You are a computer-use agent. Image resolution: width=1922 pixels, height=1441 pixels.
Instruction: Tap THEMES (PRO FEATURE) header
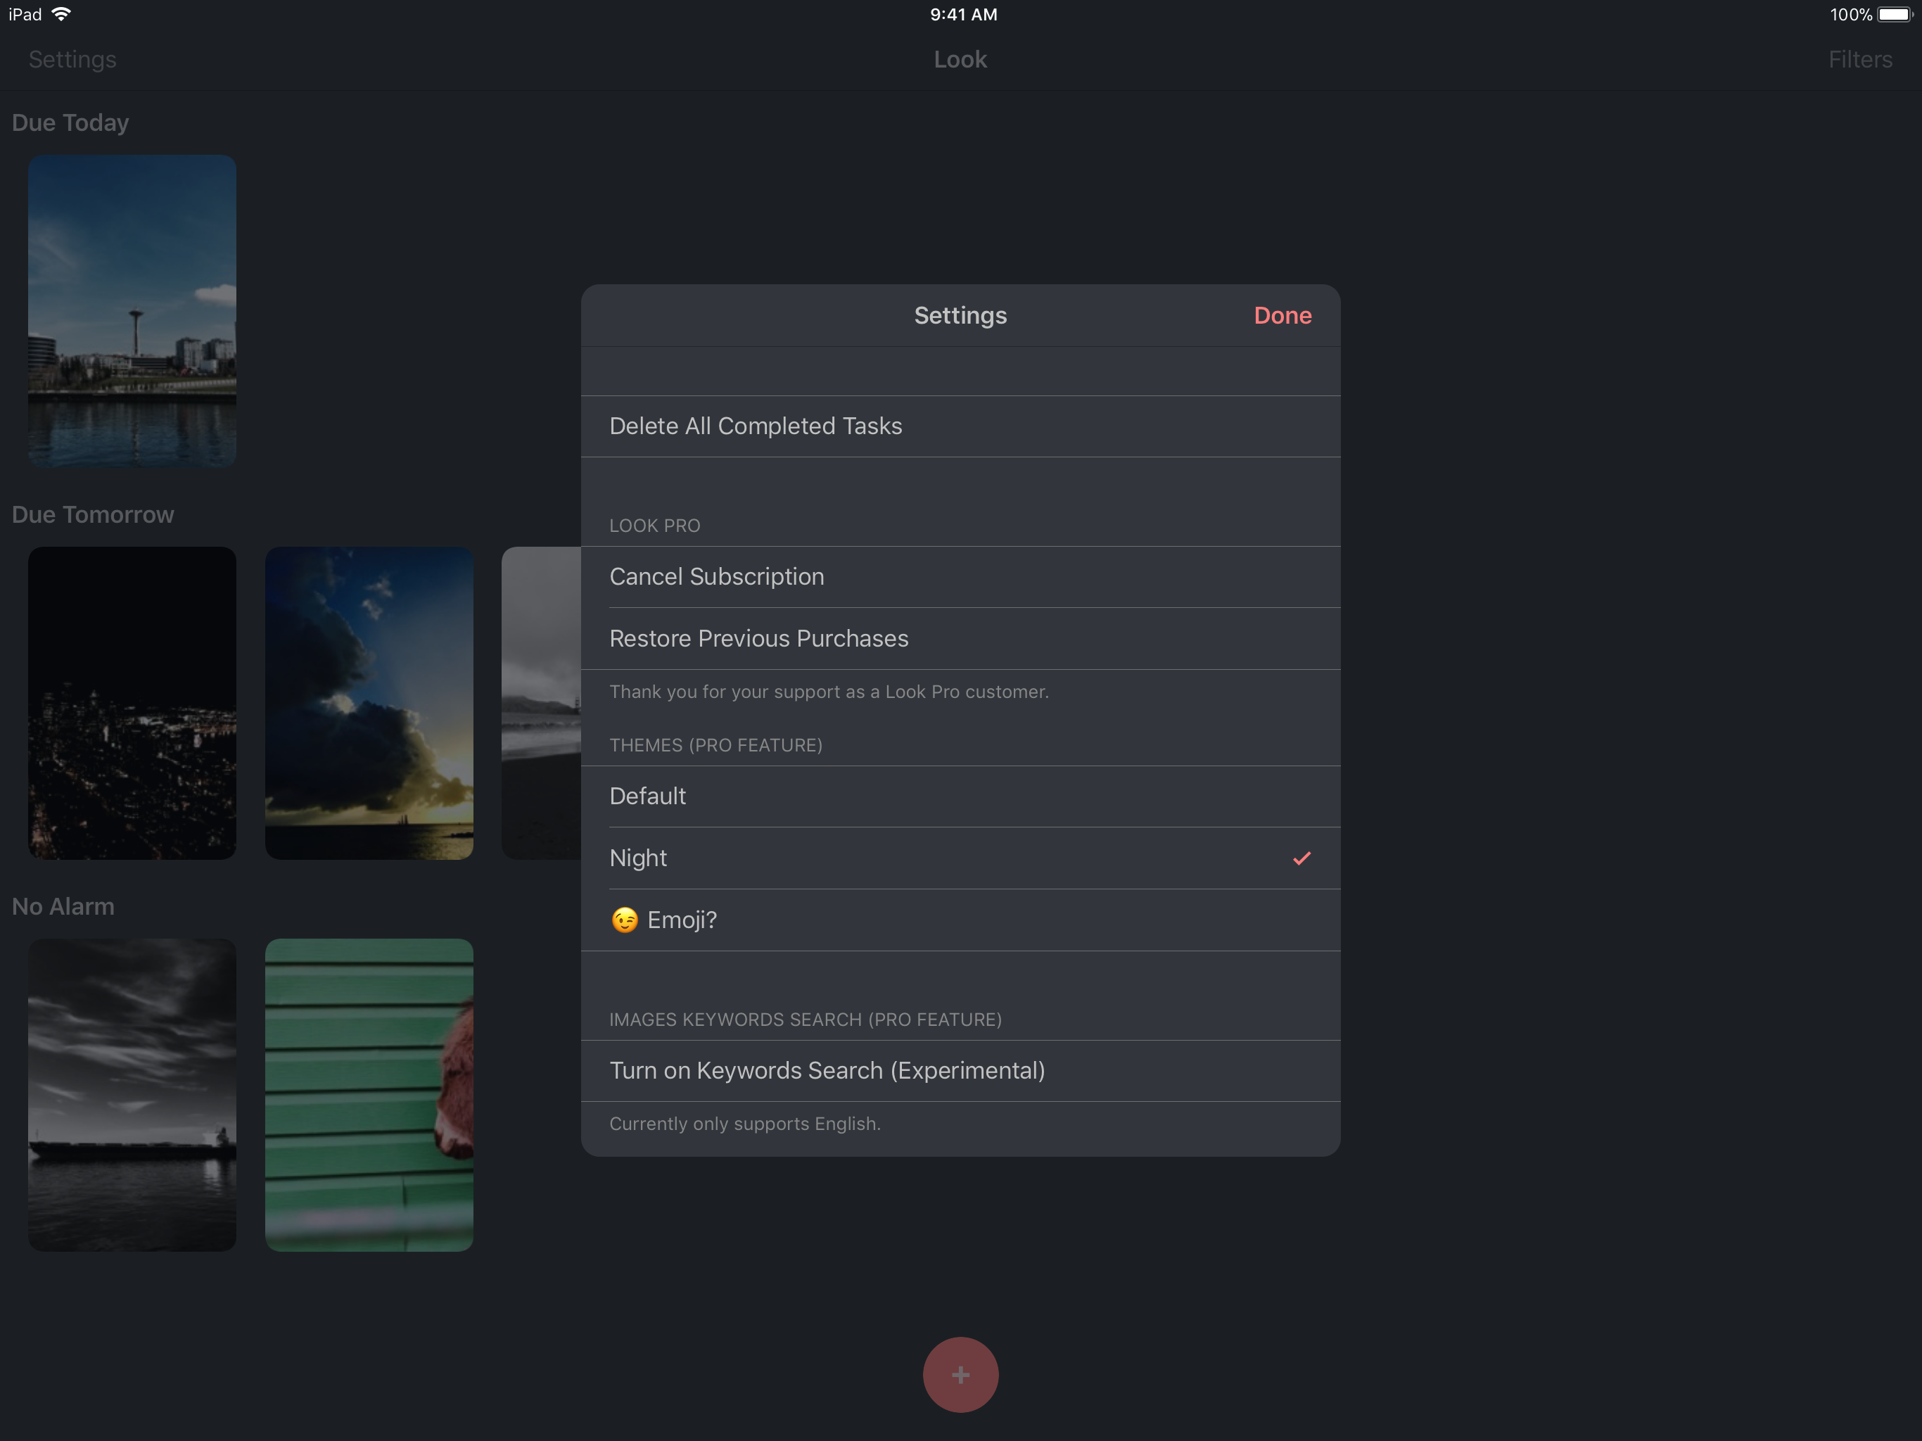(x=715, y=745)
